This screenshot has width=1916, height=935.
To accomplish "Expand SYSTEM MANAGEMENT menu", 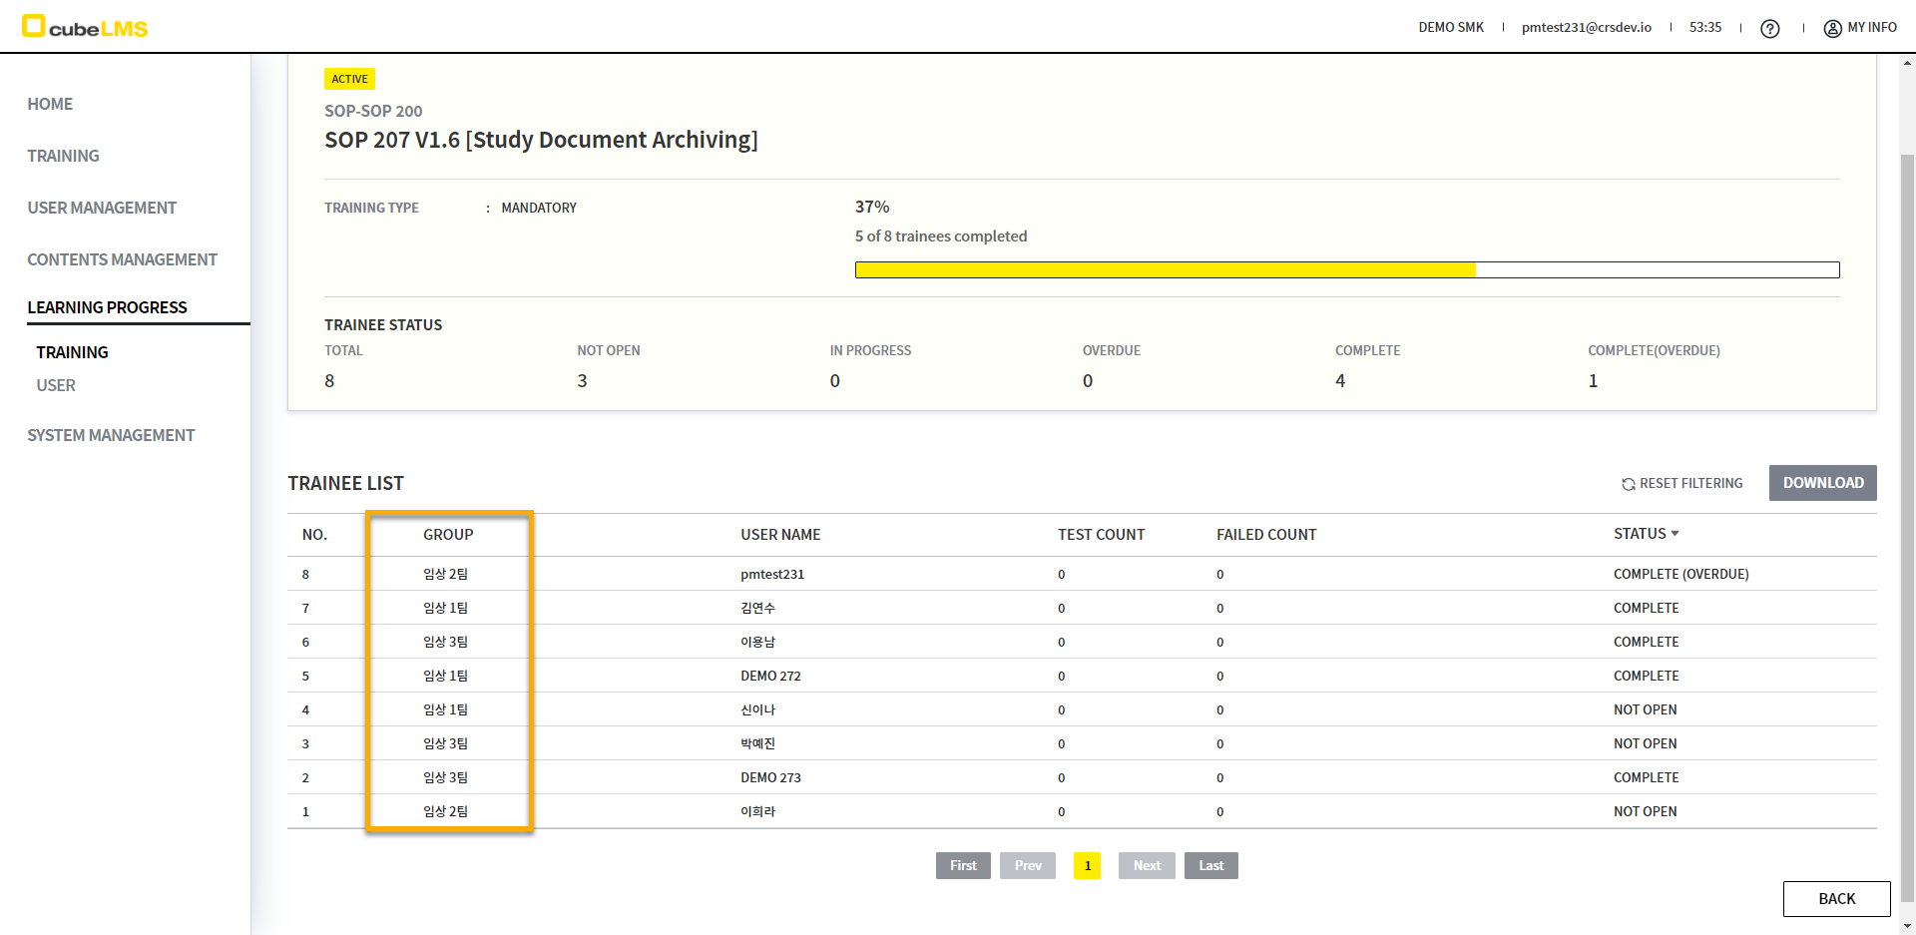I will (111, 435).
